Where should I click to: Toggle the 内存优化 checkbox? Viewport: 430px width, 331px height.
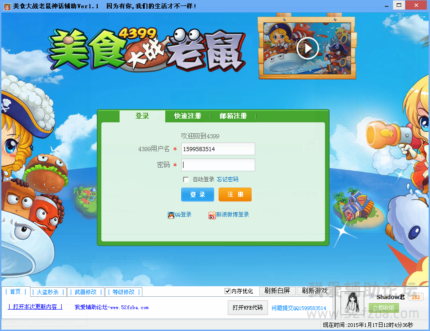point(227,291)
